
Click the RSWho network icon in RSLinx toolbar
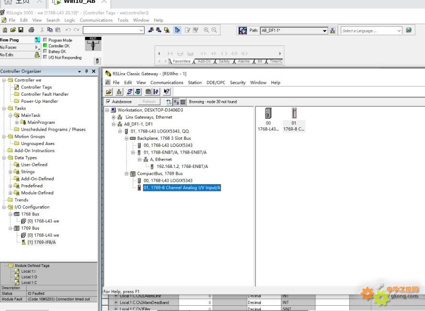coord(119,92)
